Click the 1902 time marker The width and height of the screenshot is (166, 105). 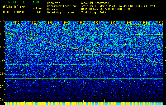coord(34,23)
